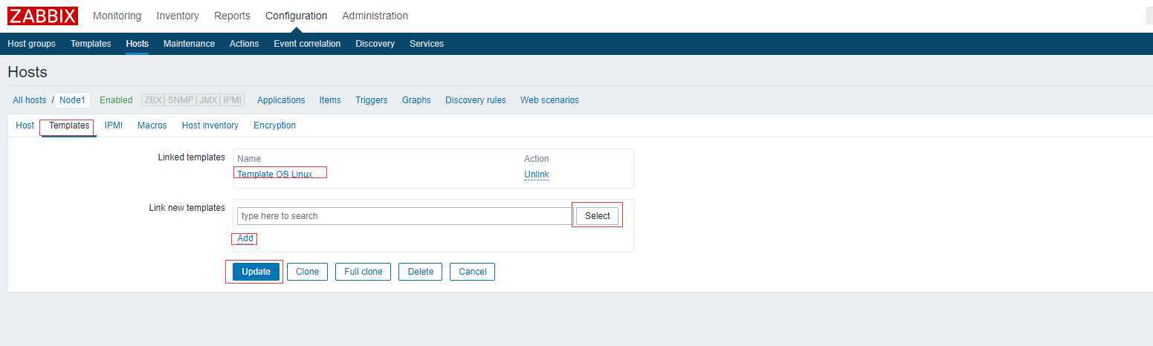Unlink Template OS Linux
This screenshot has width=1153, height=346.
(x=537, y=174)
